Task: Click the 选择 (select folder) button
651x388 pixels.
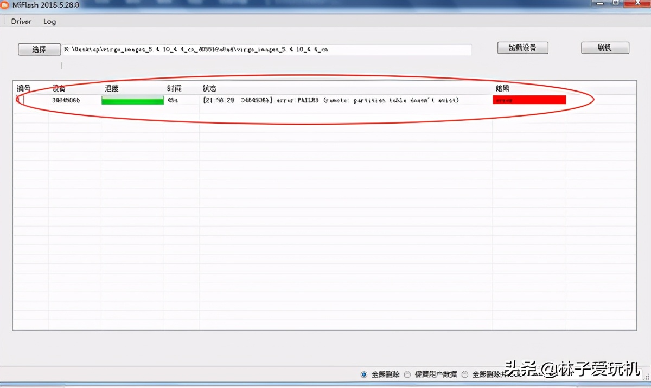Action: [39, 49]
